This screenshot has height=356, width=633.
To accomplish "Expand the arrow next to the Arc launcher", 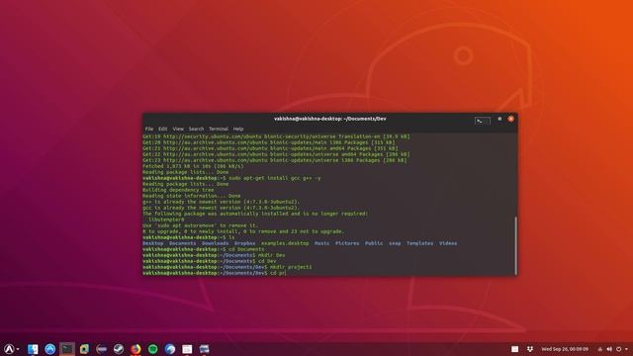I will point(18,349).
